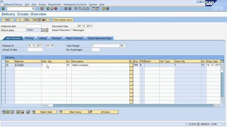Screen dimensions: 227x127
Task: Click the Total Weight input field
Action: (106, 46)
